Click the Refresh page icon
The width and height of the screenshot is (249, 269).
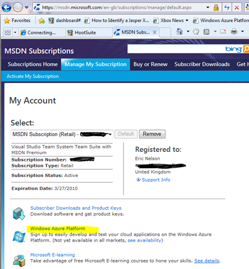pyautogui.click(x=227, y=7)
